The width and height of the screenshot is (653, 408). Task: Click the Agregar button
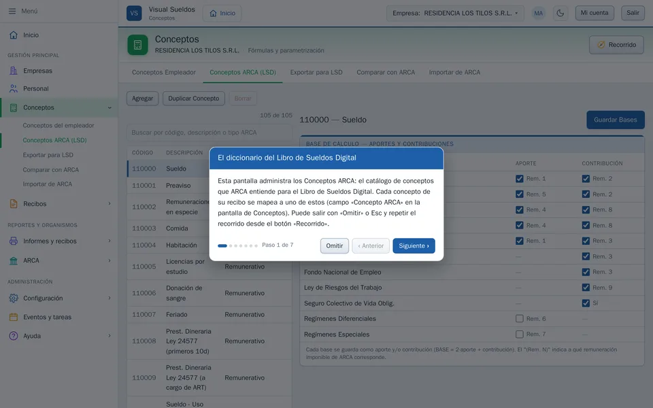(142, 99)
